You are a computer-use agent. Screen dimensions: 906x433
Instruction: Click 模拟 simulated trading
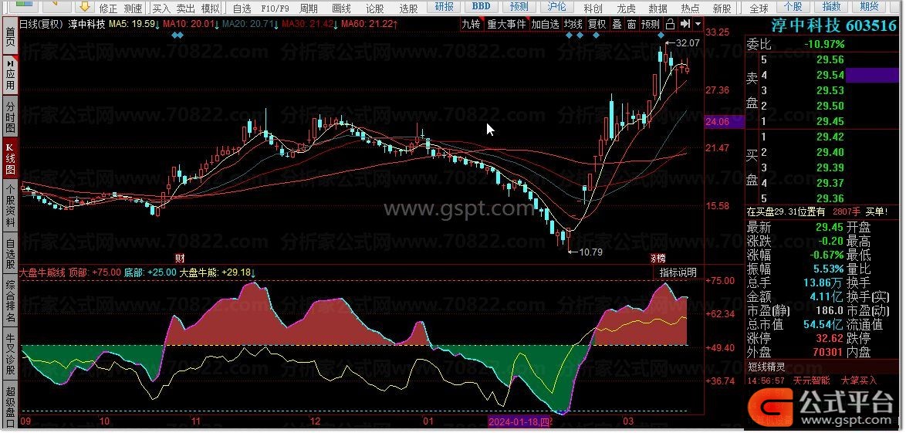pyautogui.click(x=211, y=8)
